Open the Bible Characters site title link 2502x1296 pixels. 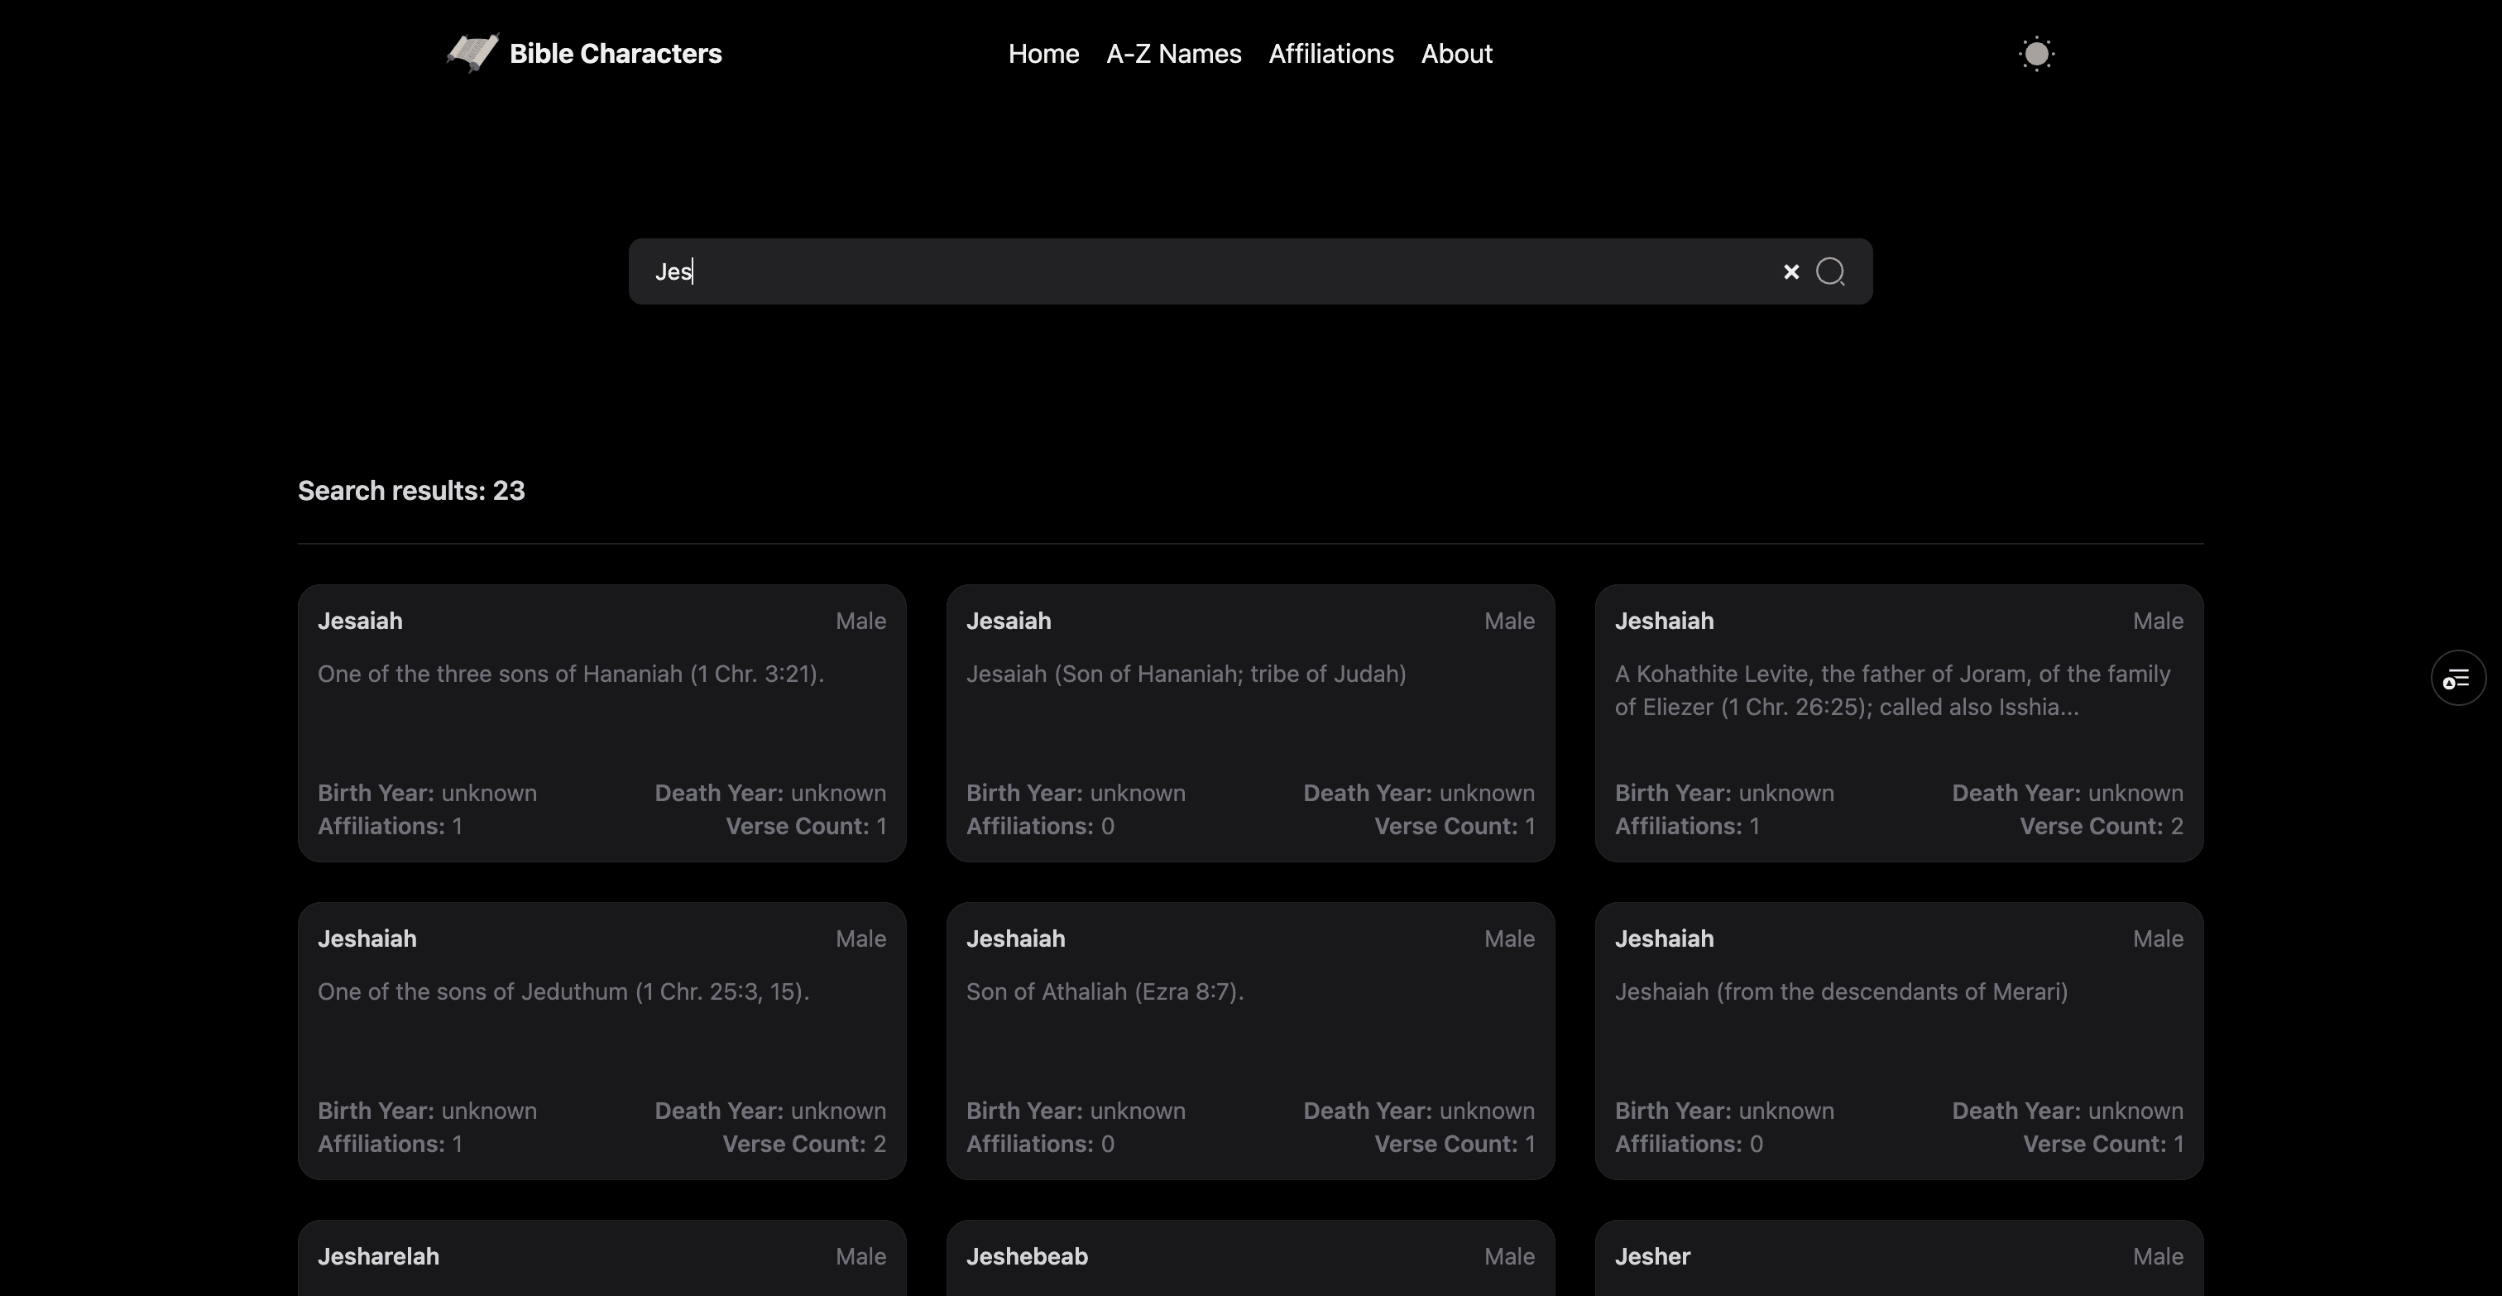[615, 54]
